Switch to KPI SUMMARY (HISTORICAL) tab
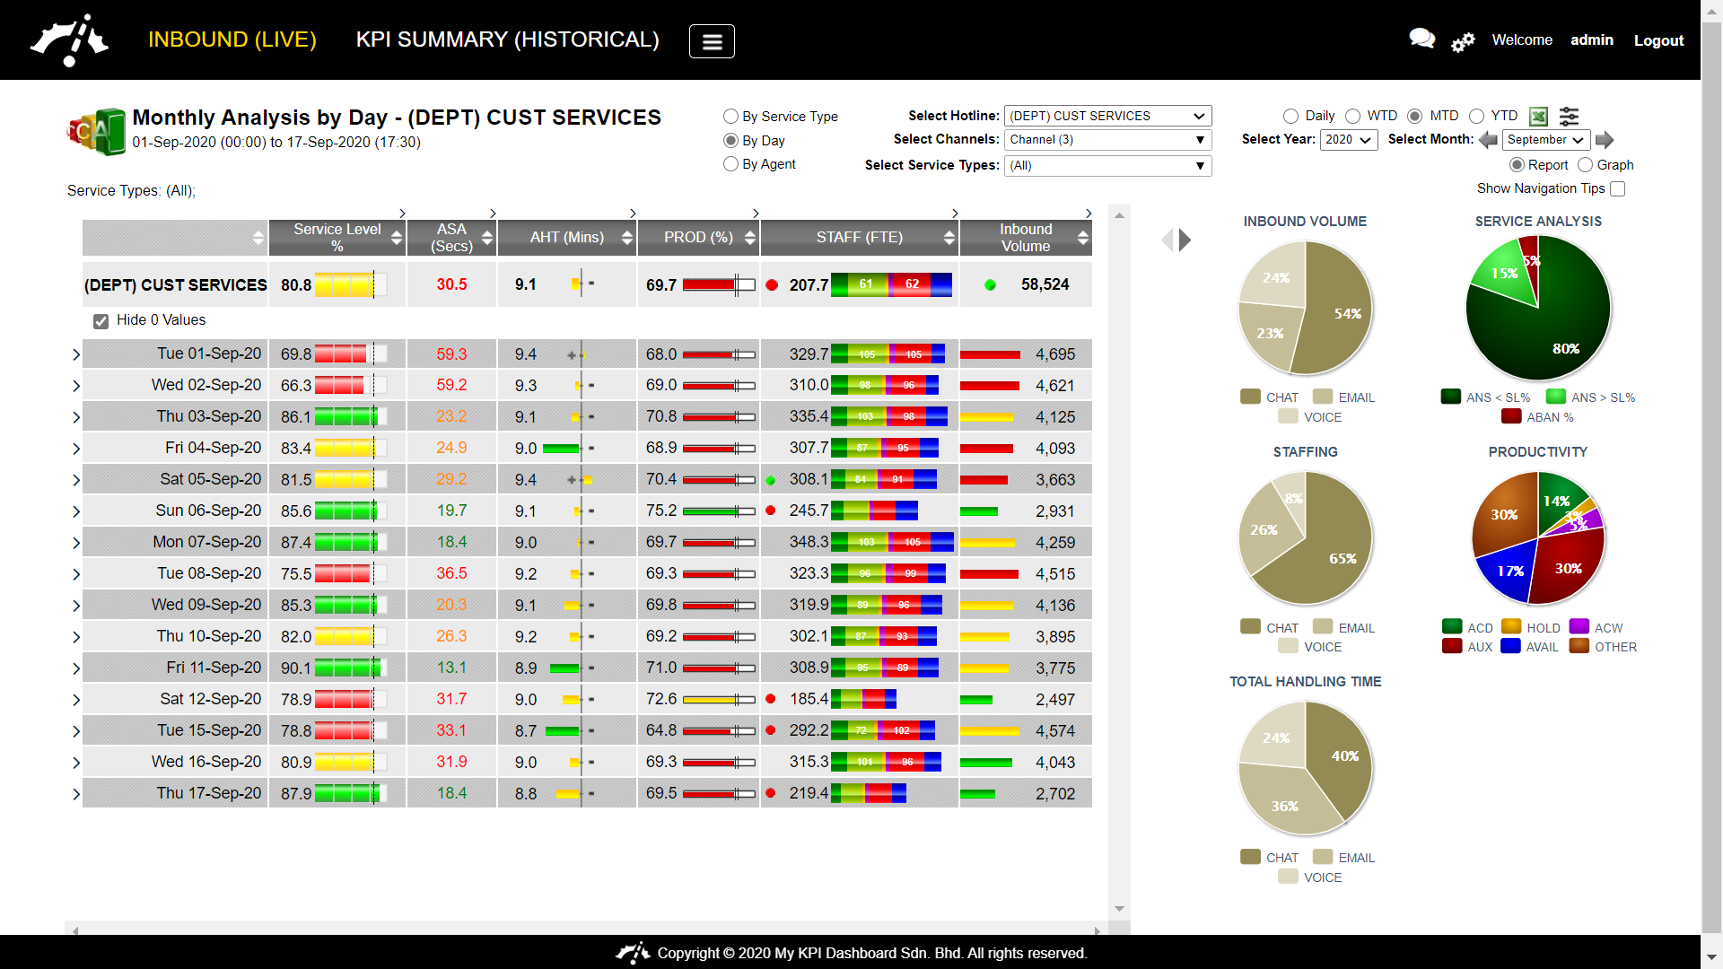 [x=508, y=39]
